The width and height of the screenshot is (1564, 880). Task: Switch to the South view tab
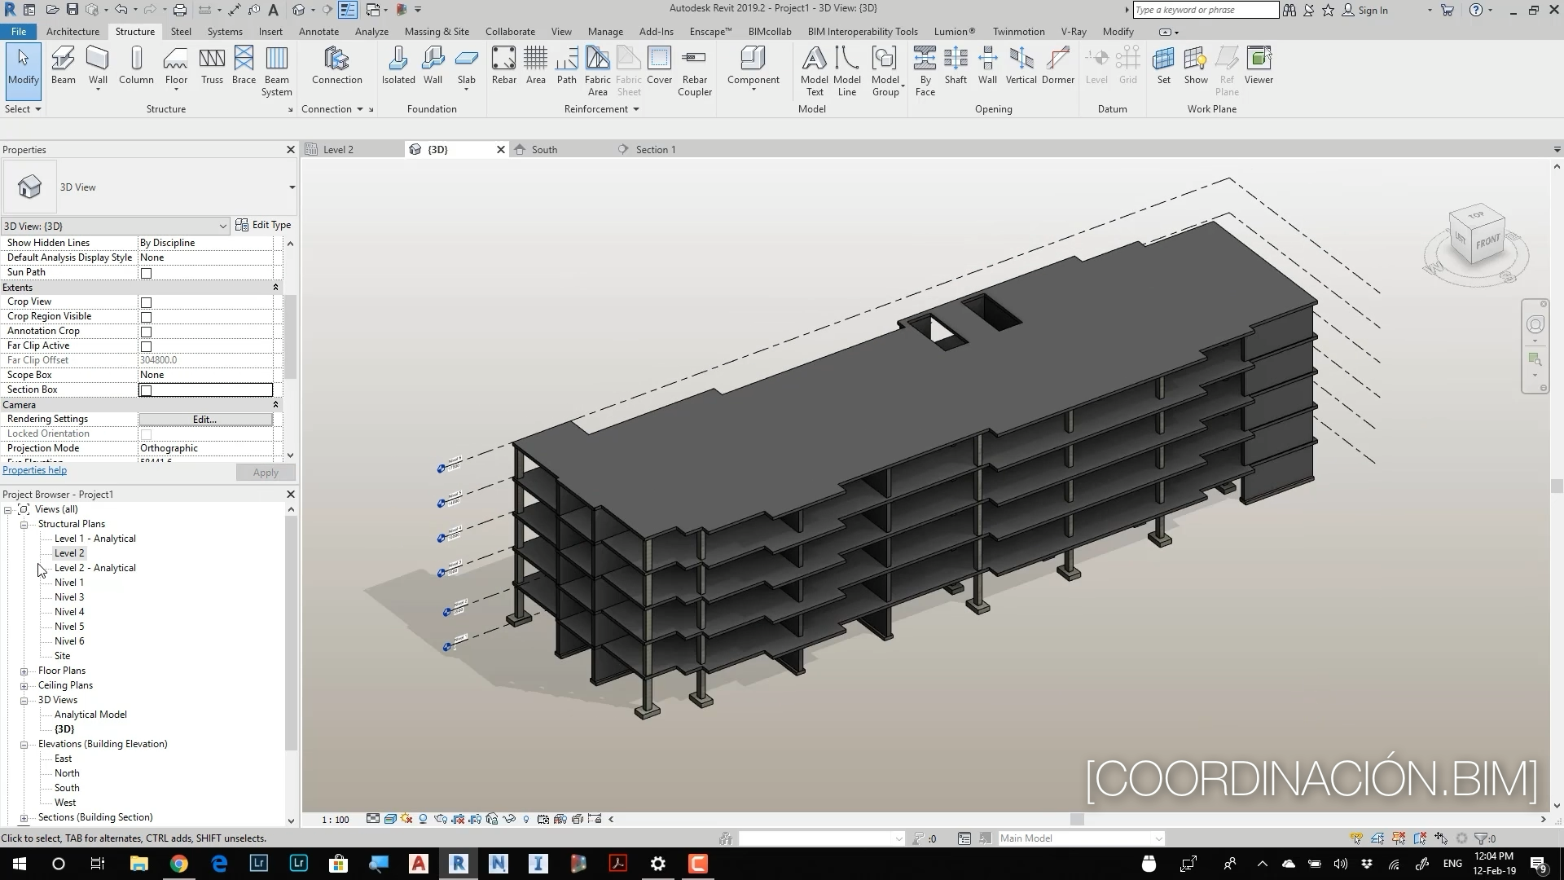[544, 150]
